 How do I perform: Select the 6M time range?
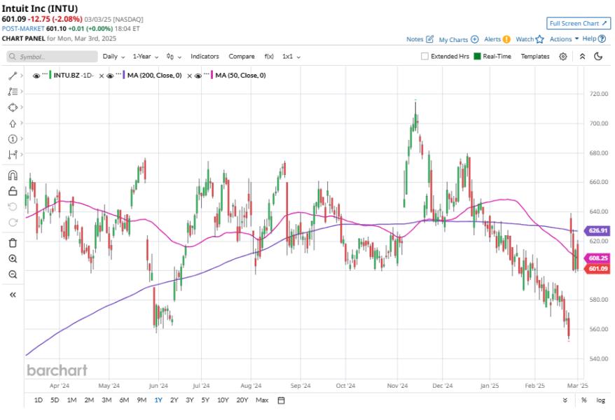tap(124, 400)
